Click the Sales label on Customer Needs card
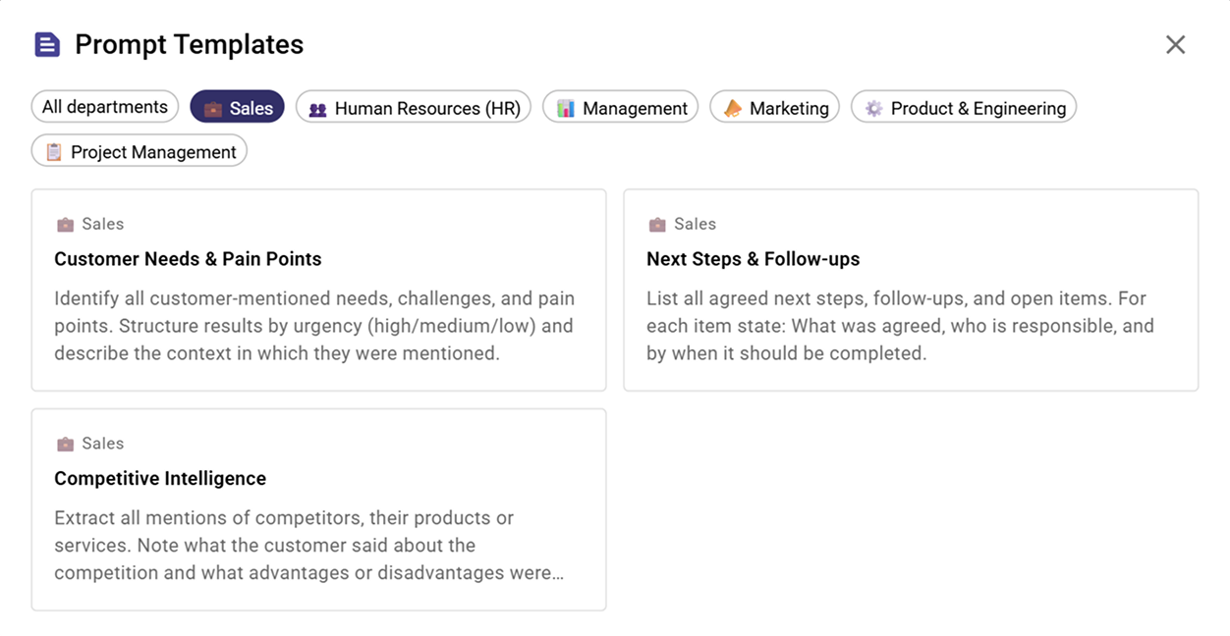The height and width of the screenshot is (636, 1230). click(x=103, y=224)
